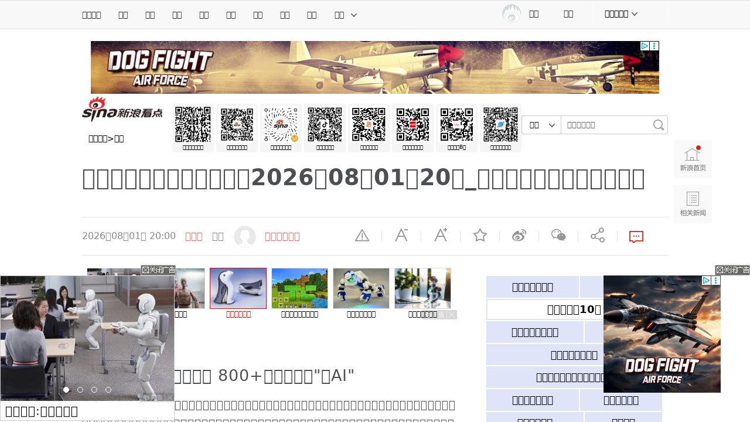Click the right panel cell containing '10'
The width and height of the screenshot is (750, 422).
click(x=545, y=309)
